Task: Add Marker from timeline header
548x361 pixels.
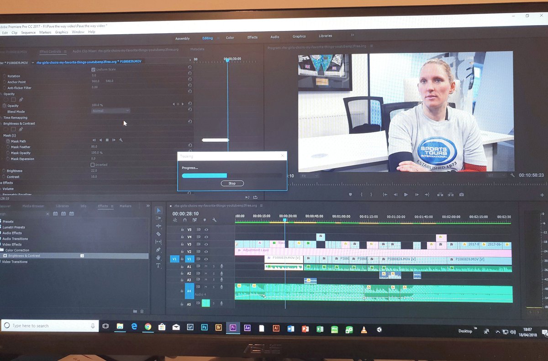Action: (x=205, y=220)
